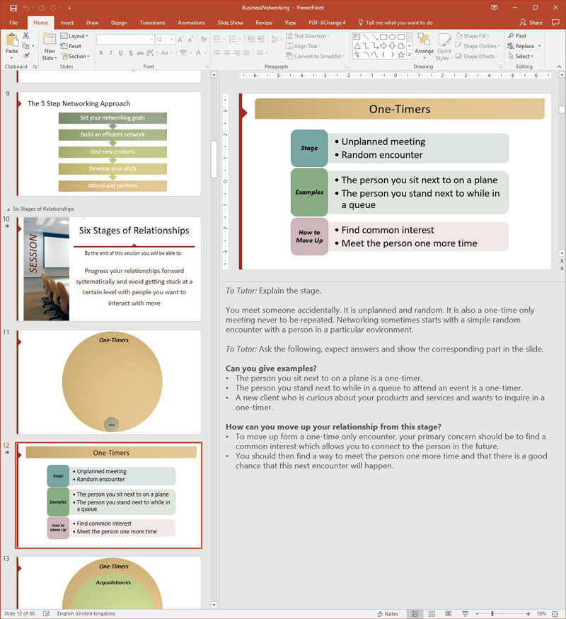Click Find in Editing group

click(x=517, y=36)
